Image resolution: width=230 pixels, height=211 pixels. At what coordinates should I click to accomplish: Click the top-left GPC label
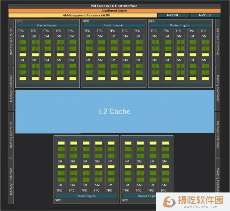19,21
